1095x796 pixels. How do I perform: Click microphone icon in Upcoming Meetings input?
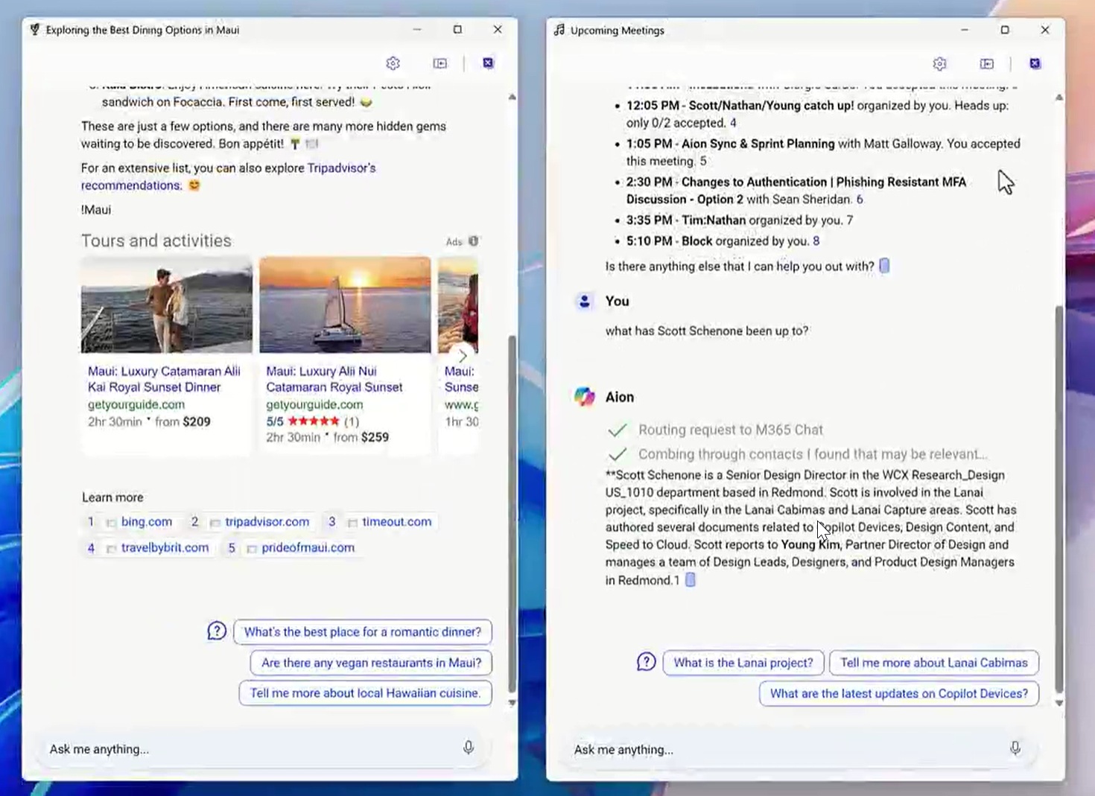[x=1015, y=748]
